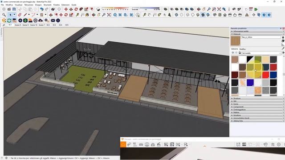Click the current material preview thumbnail
Screen dimensions: 285x160
[x=236, y=40]
